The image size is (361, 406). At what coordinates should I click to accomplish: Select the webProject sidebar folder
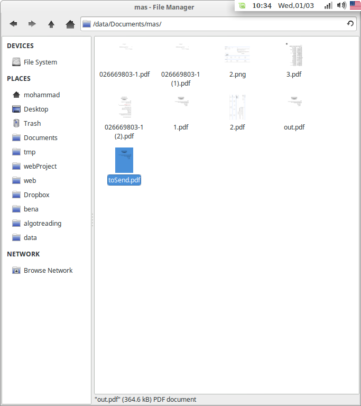40,167
